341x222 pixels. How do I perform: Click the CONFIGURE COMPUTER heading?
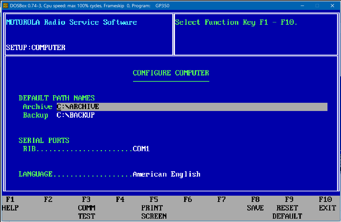(171, 73)
